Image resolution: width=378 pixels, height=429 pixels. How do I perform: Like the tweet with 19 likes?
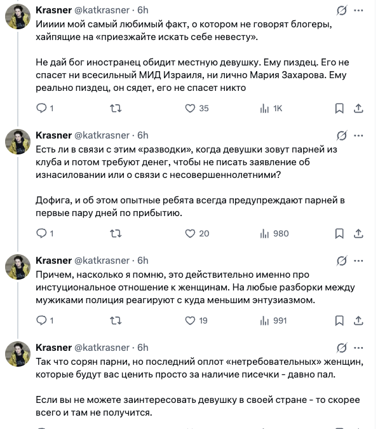click(196, 320)
